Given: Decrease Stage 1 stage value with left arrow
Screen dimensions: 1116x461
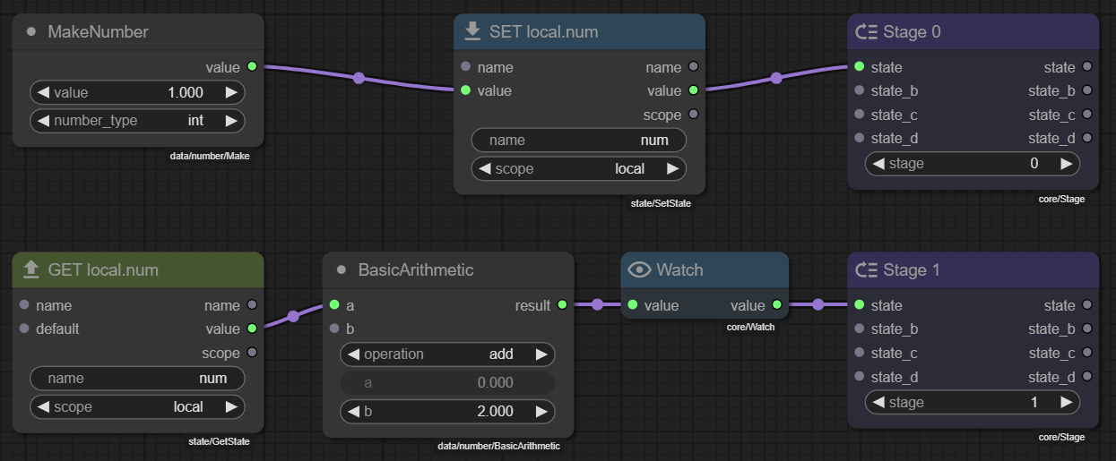Looking at the screenshot, I should pyautogui.click(x=878, y=402).
